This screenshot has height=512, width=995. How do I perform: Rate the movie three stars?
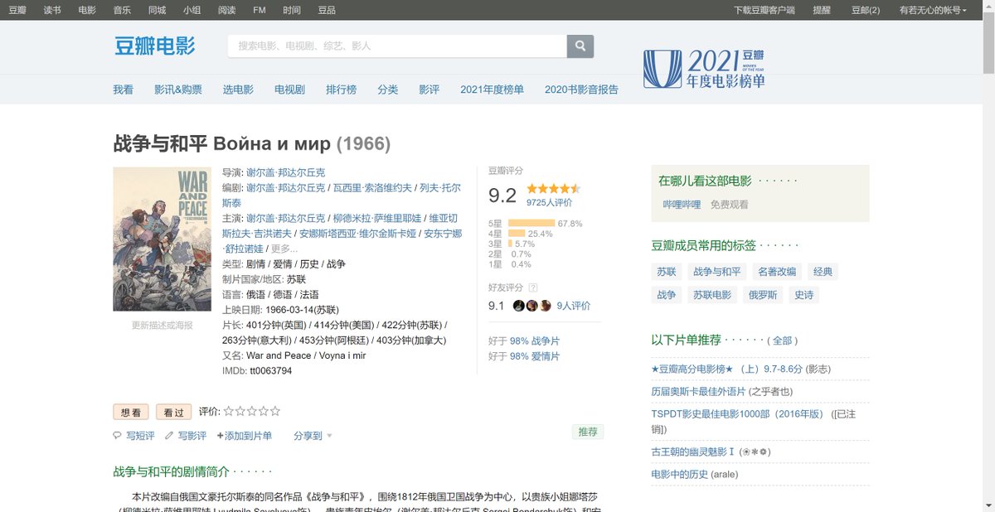click(252, 411)
